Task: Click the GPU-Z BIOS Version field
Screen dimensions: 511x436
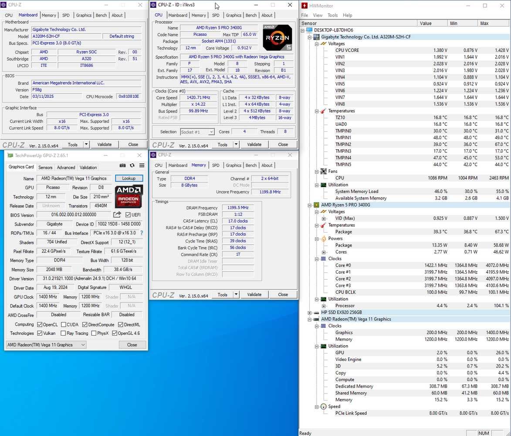Action: 74,215
